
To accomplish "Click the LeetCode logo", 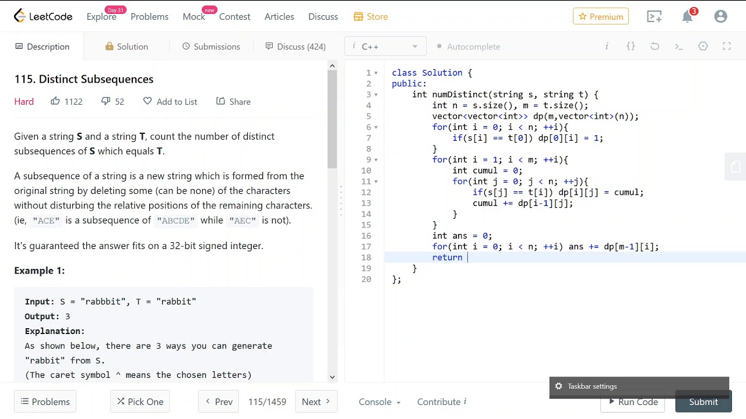I will [x=43, y=16].
